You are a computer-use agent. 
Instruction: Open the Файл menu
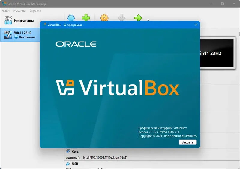tap(6, 11)
